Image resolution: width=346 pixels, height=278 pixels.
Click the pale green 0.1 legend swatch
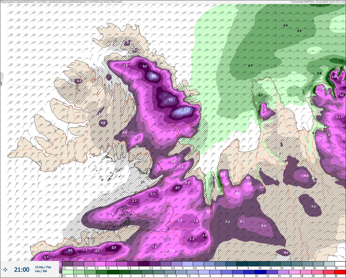[x=67, y=272]
